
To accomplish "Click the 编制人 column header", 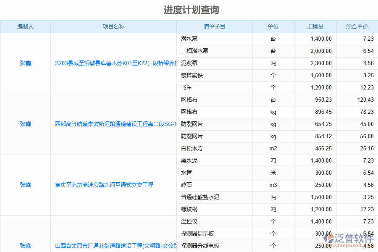I will [26, 26].
